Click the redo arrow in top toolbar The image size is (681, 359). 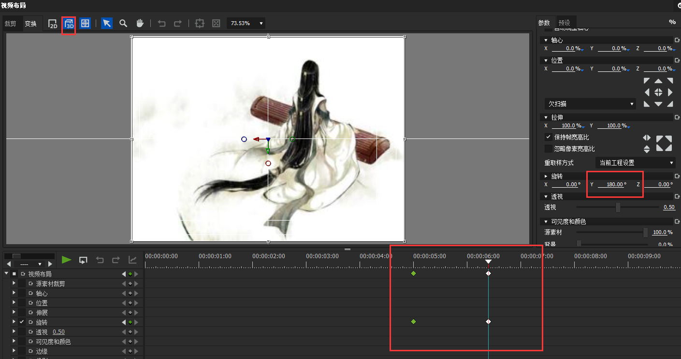click(x=178, y=23)
